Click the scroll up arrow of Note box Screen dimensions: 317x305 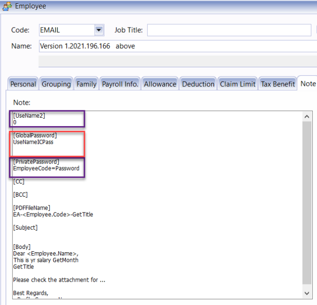307,116
